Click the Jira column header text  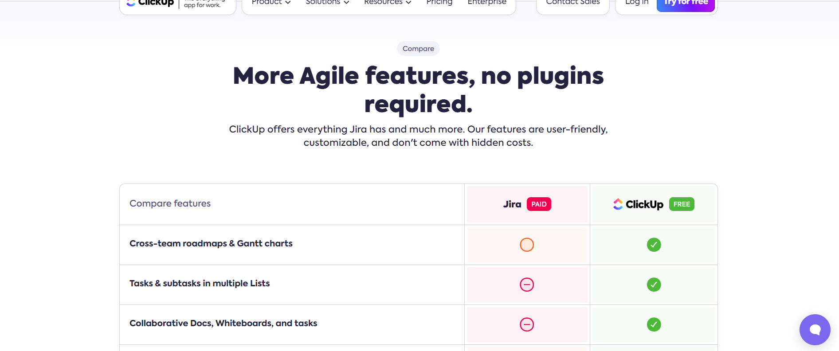tap(512, 204)
